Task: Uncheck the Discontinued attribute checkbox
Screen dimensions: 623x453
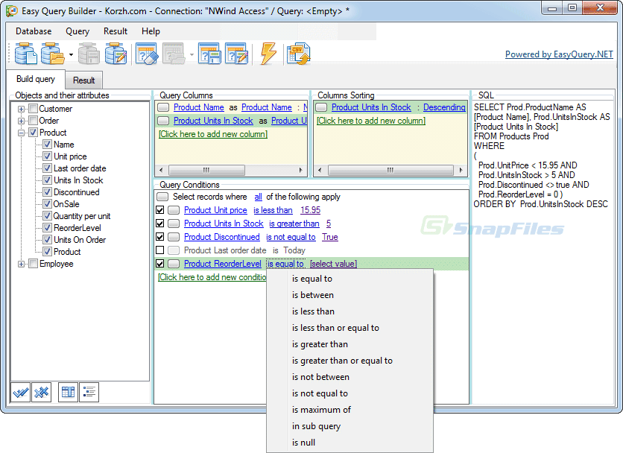Action: point(47,192)
